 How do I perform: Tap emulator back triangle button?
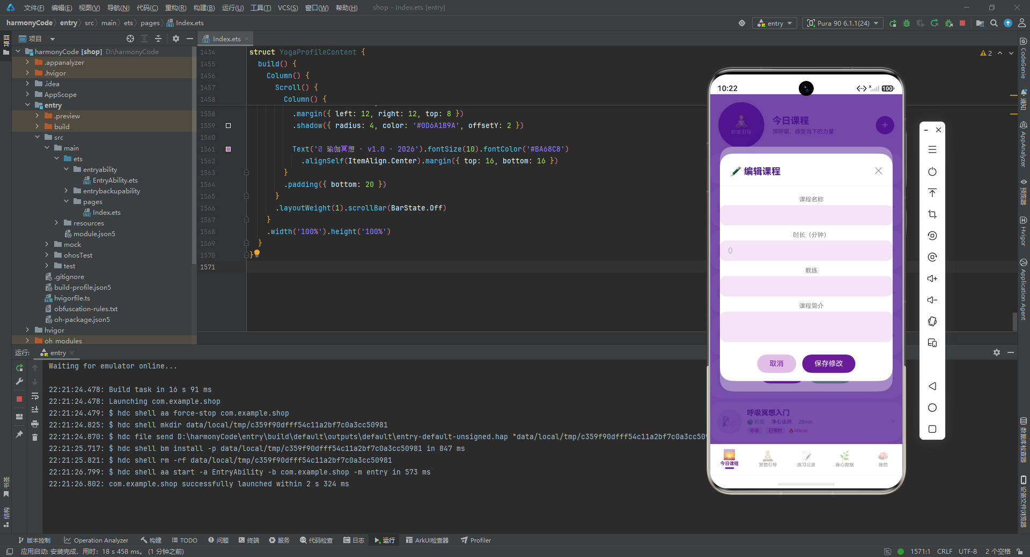click(932, 386)
